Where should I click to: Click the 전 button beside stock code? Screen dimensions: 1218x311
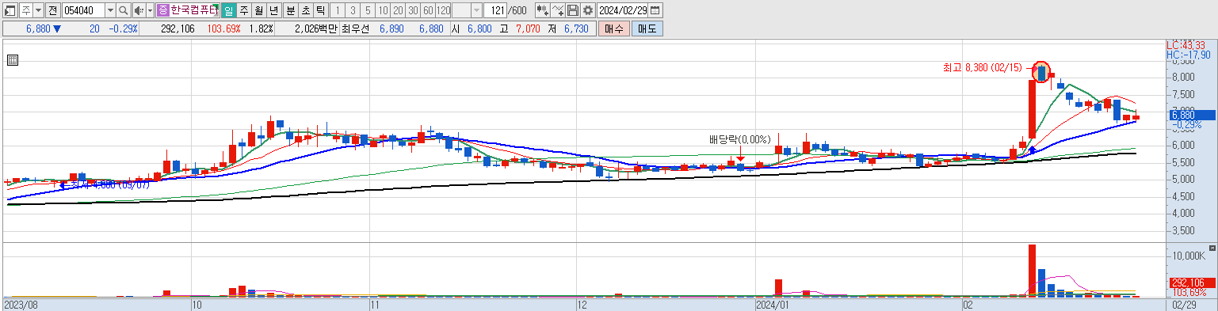coord(52,11)
